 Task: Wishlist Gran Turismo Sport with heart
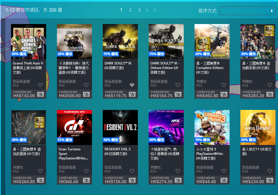coord(86,171)
